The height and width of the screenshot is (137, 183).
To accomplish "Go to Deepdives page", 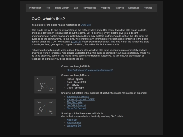I will (x=134, y=8).
